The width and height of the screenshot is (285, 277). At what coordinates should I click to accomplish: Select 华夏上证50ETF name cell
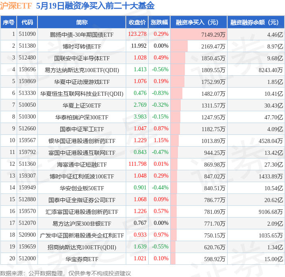[81, 106]
